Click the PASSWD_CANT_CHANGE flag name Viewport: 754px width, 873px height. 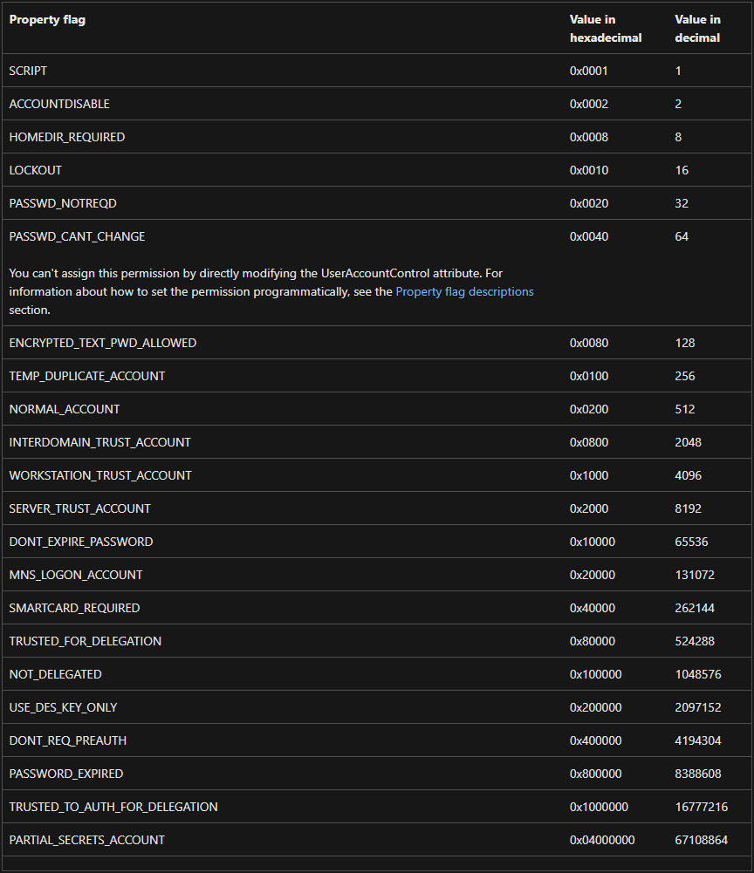(77, 236)
